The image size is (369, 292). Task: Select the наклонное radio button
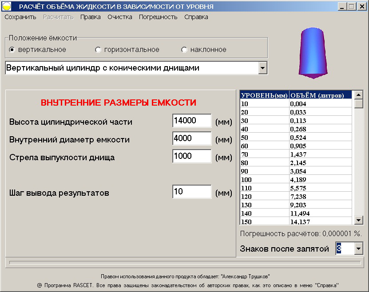[184, 49]
